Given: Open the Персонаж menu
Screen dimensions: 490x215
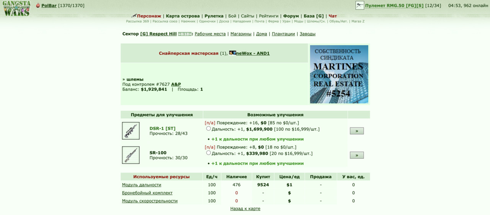Looking at the screenshot, I should 149,16.
